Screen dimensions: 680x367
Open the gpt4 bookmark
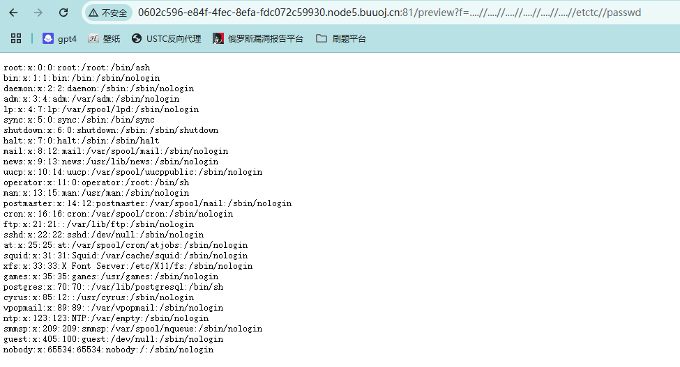[59, 38]
